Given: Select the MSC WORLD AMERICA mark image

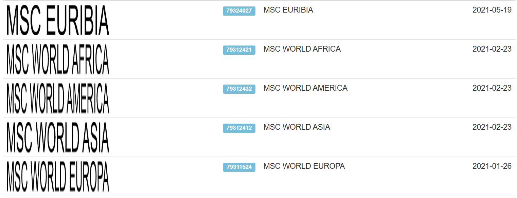Looking at the screenshot, I should point(58,98).
